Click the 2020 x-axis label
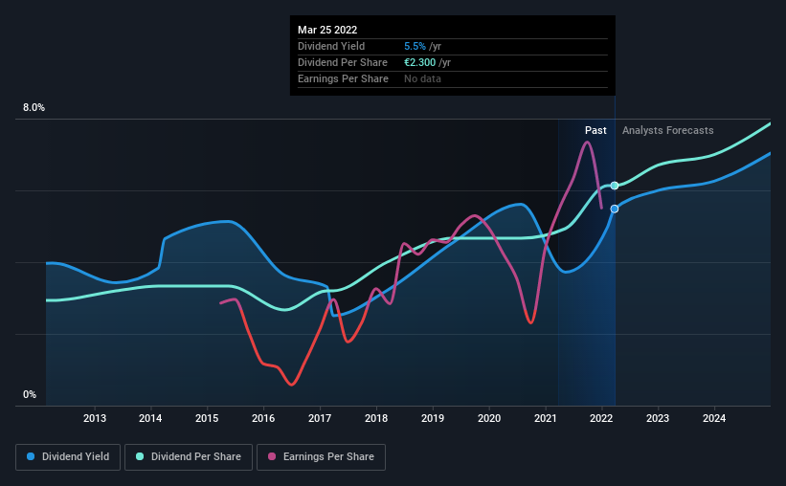 [489, 418]
